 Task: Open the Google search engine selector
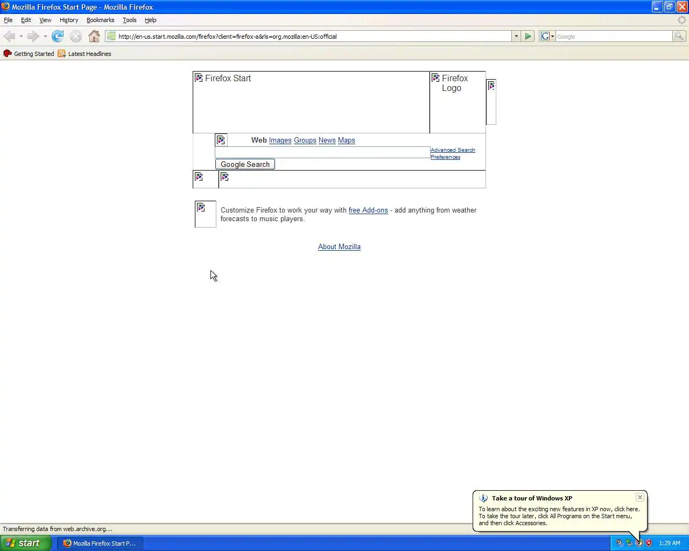[x=547, y=36]
